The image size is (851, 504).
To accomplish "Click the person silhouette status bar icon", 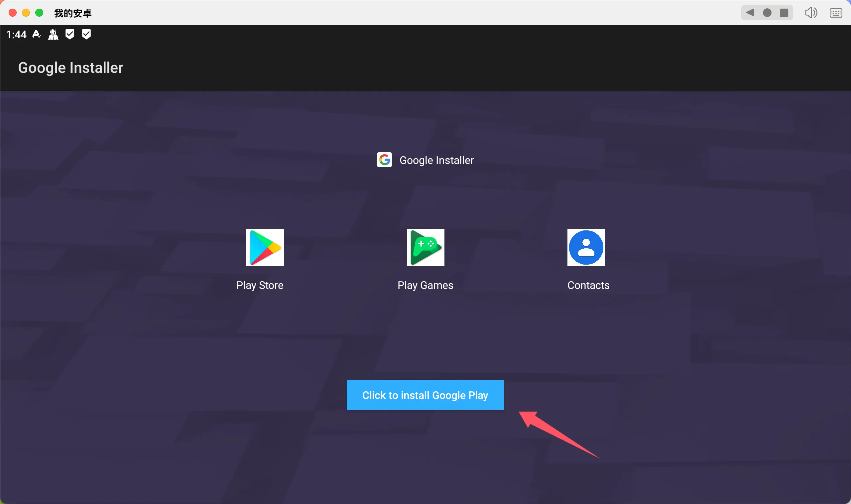I will 53,34.
